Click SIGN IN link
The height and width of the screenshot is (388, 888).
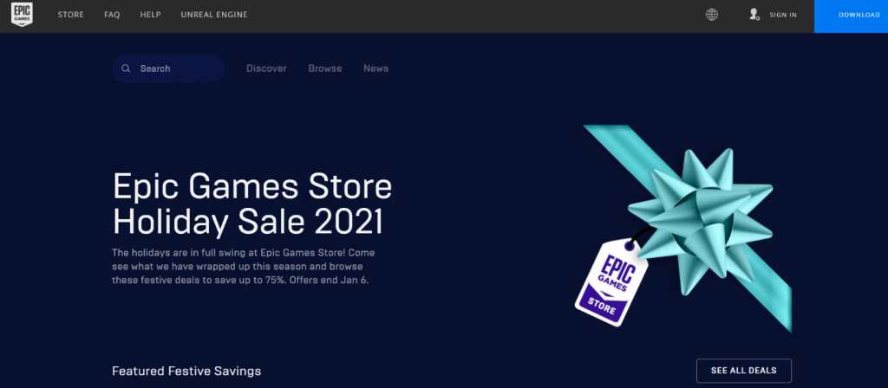[x=783, y=15]
